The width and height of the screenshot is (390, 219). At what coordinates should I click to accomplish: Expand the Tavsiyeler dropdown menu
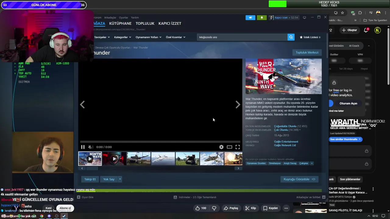[102, 37]
